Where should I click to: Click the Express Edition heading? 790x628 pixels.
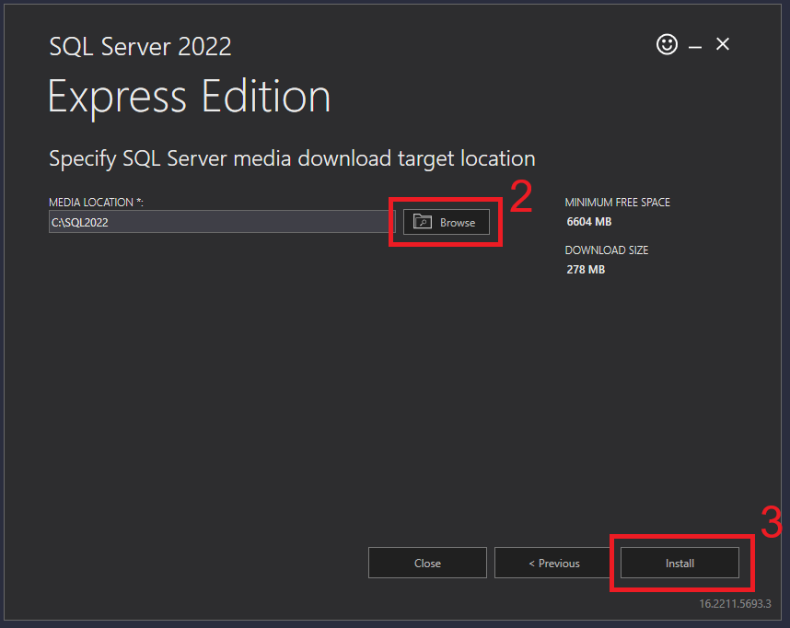189,97
